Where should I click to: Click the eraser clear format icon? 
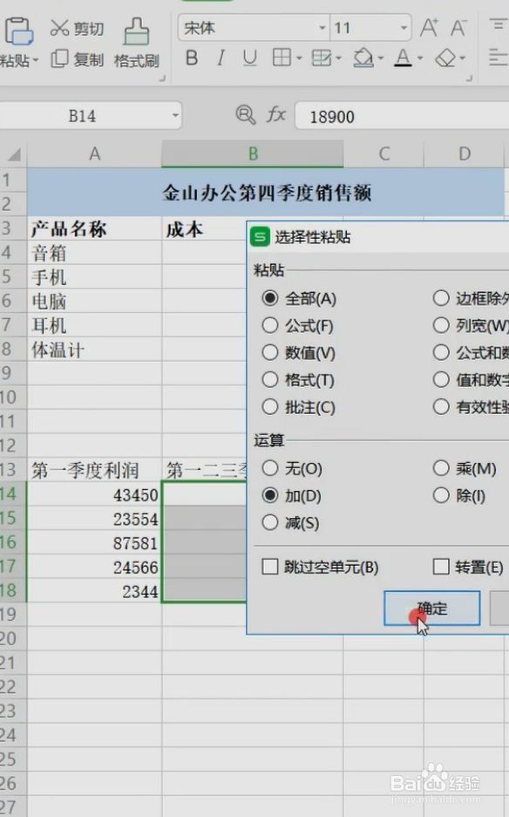[446, 58]
